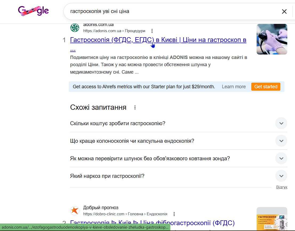Open the three-dot menu beside adonis.com.ua URL

coord(152,31)
